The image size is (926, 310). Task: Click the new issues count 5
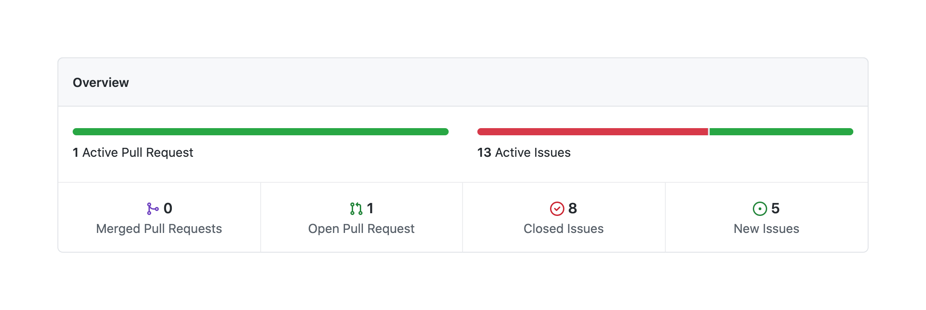pos(775,209)
